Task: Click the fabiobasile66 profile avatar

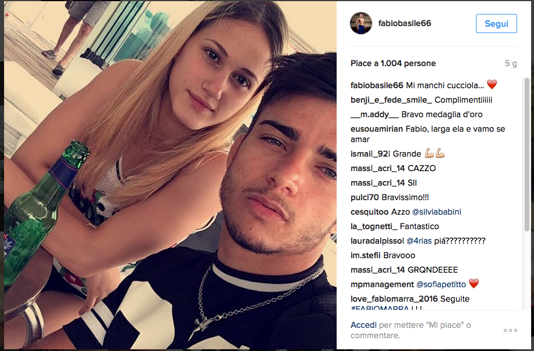Action: click(x=361, y=23)
